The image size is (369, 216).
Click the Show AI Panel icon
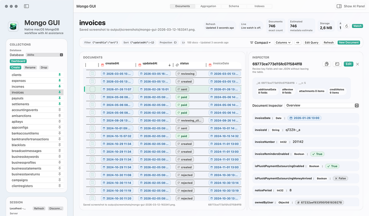click(339, 6)
